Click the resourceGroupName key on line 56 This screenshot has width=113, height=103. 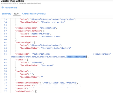click(x=26, y=28)
